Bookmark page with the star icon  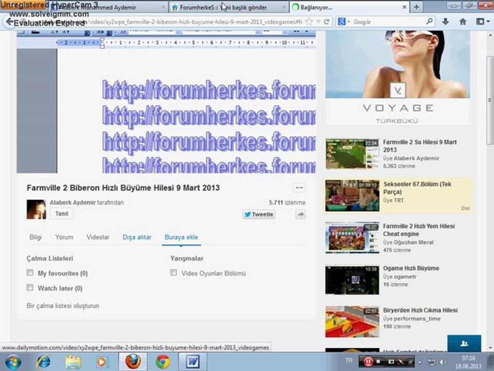309,22
